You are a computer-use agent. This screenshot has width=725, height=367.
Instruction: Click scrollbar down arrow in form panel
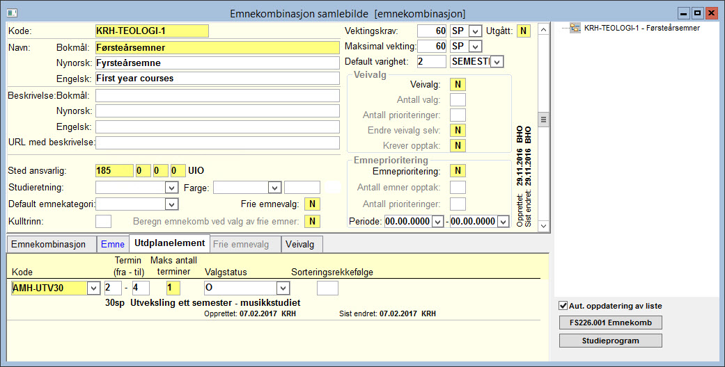544,226
